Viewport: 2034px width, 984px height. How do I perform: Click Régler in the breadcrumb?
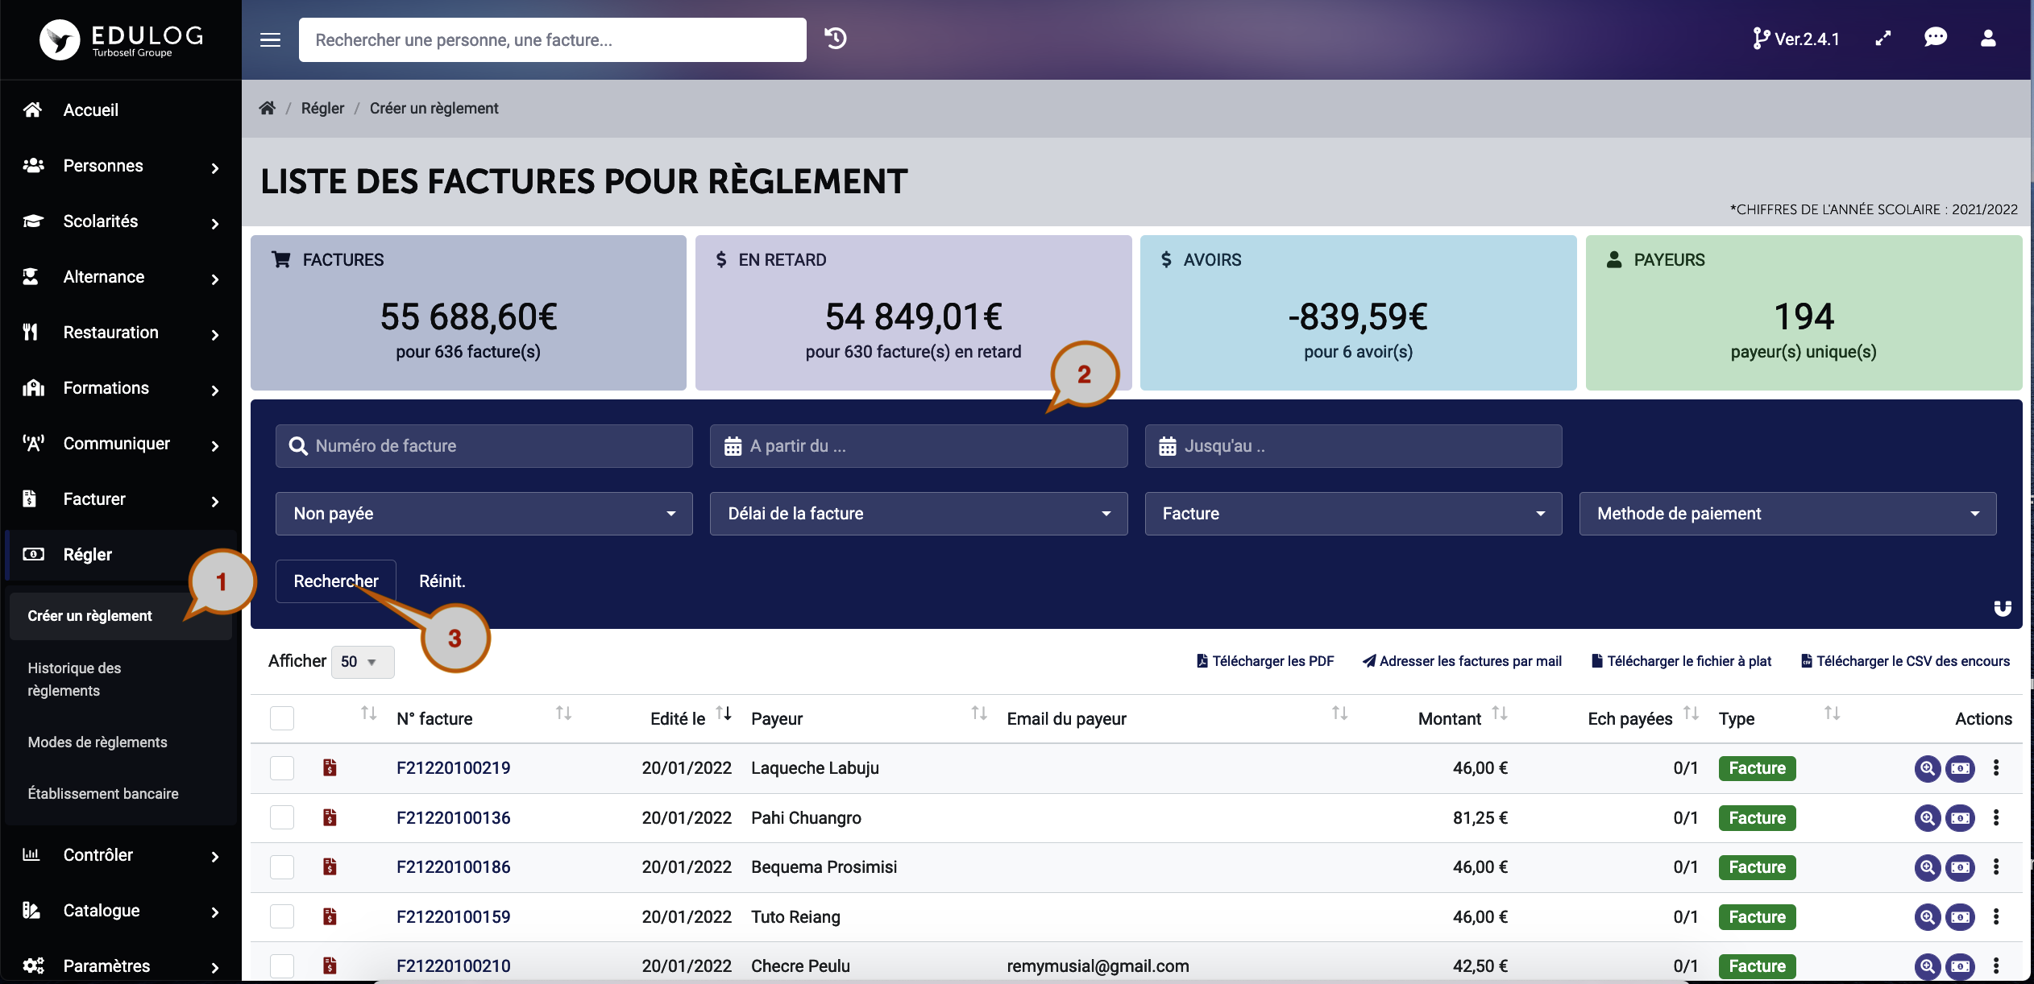pos(322,108)
